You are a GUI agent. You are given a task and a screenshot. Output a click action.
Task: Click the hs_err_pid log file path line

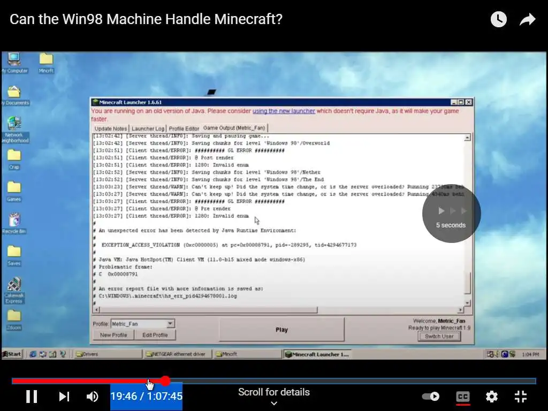coord(168,296)
